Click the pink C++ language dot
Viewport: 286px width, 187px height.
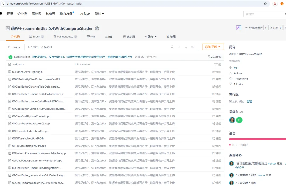tap(230, 145)
